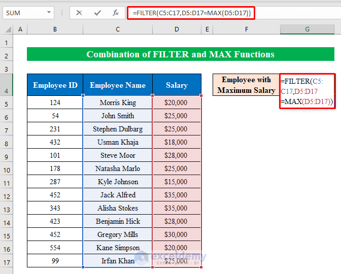Cancel formula entry with the X icon
Image resolution: width=341 pixels, height=274 pixels.
pyautogui.click(x=79, y=13)
